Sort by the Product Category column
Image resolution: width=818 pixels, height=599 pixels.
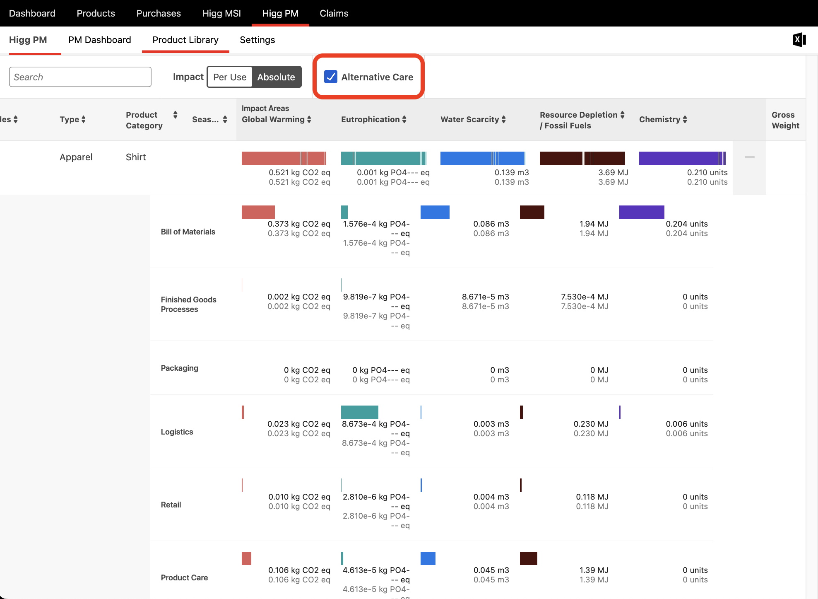152,120
